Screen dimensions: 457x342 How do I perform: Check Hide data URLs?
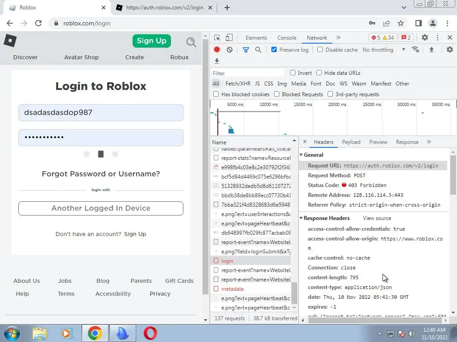pyautogui.click(x=319, y=73)
